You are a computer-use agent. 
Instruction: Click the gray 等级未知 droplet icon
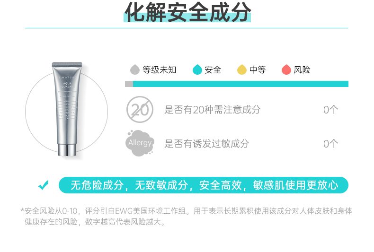click(x=135, y=70)
